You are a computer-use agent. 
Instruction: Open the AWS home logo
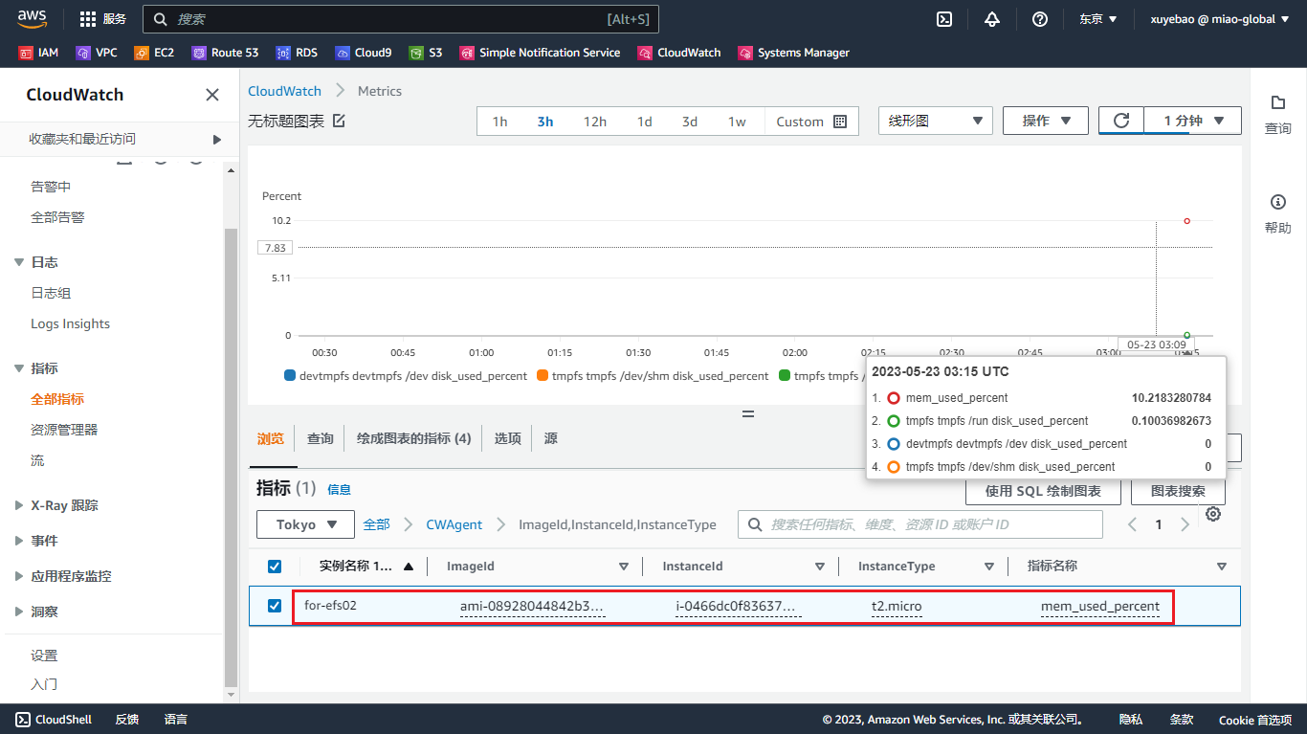point(32,18)
